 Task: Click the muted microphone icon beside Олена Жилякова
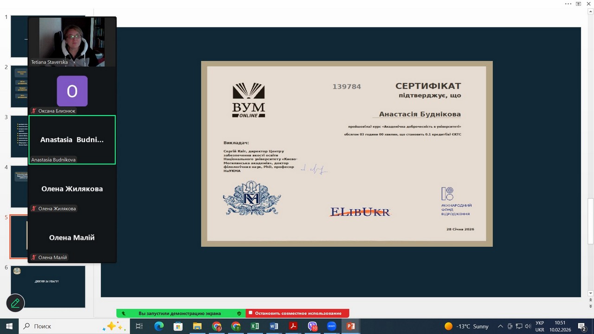34,209
